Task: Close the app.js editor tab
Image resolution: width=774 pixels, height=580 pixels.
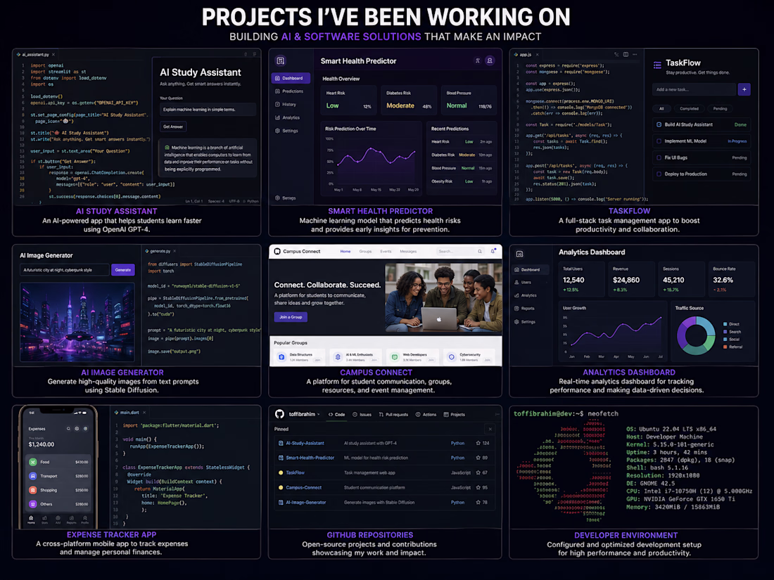Action: (x=537, y=54)
